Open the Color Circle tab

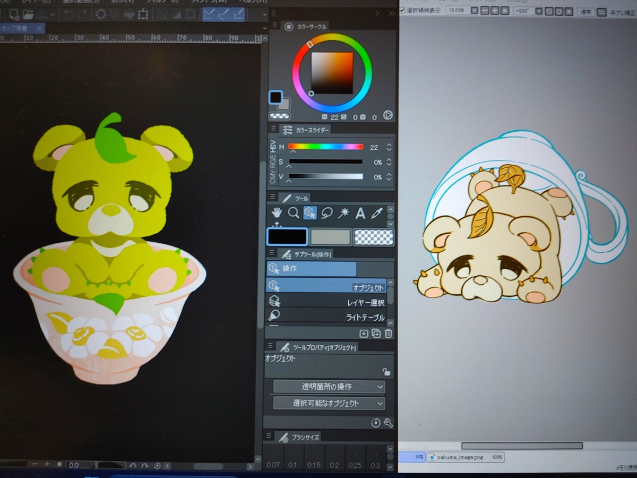(306, 26)
